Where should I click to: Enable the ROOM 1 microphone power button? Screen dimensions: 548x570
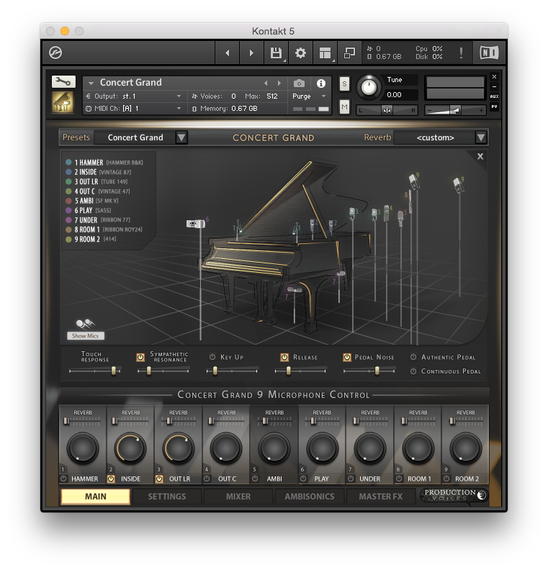pyautogui.click(x=398, y=479)
